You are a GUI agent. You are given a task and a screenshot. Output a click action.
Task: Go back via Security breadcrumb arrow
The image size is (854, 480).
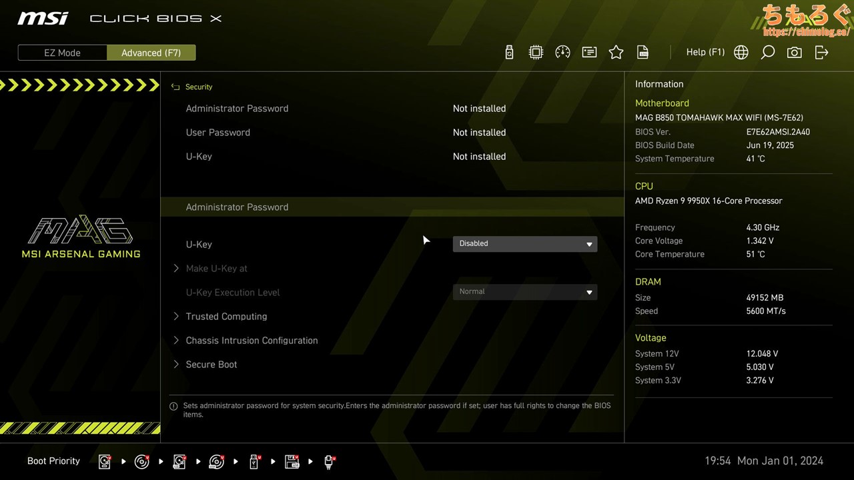click(x=175, y=87)
